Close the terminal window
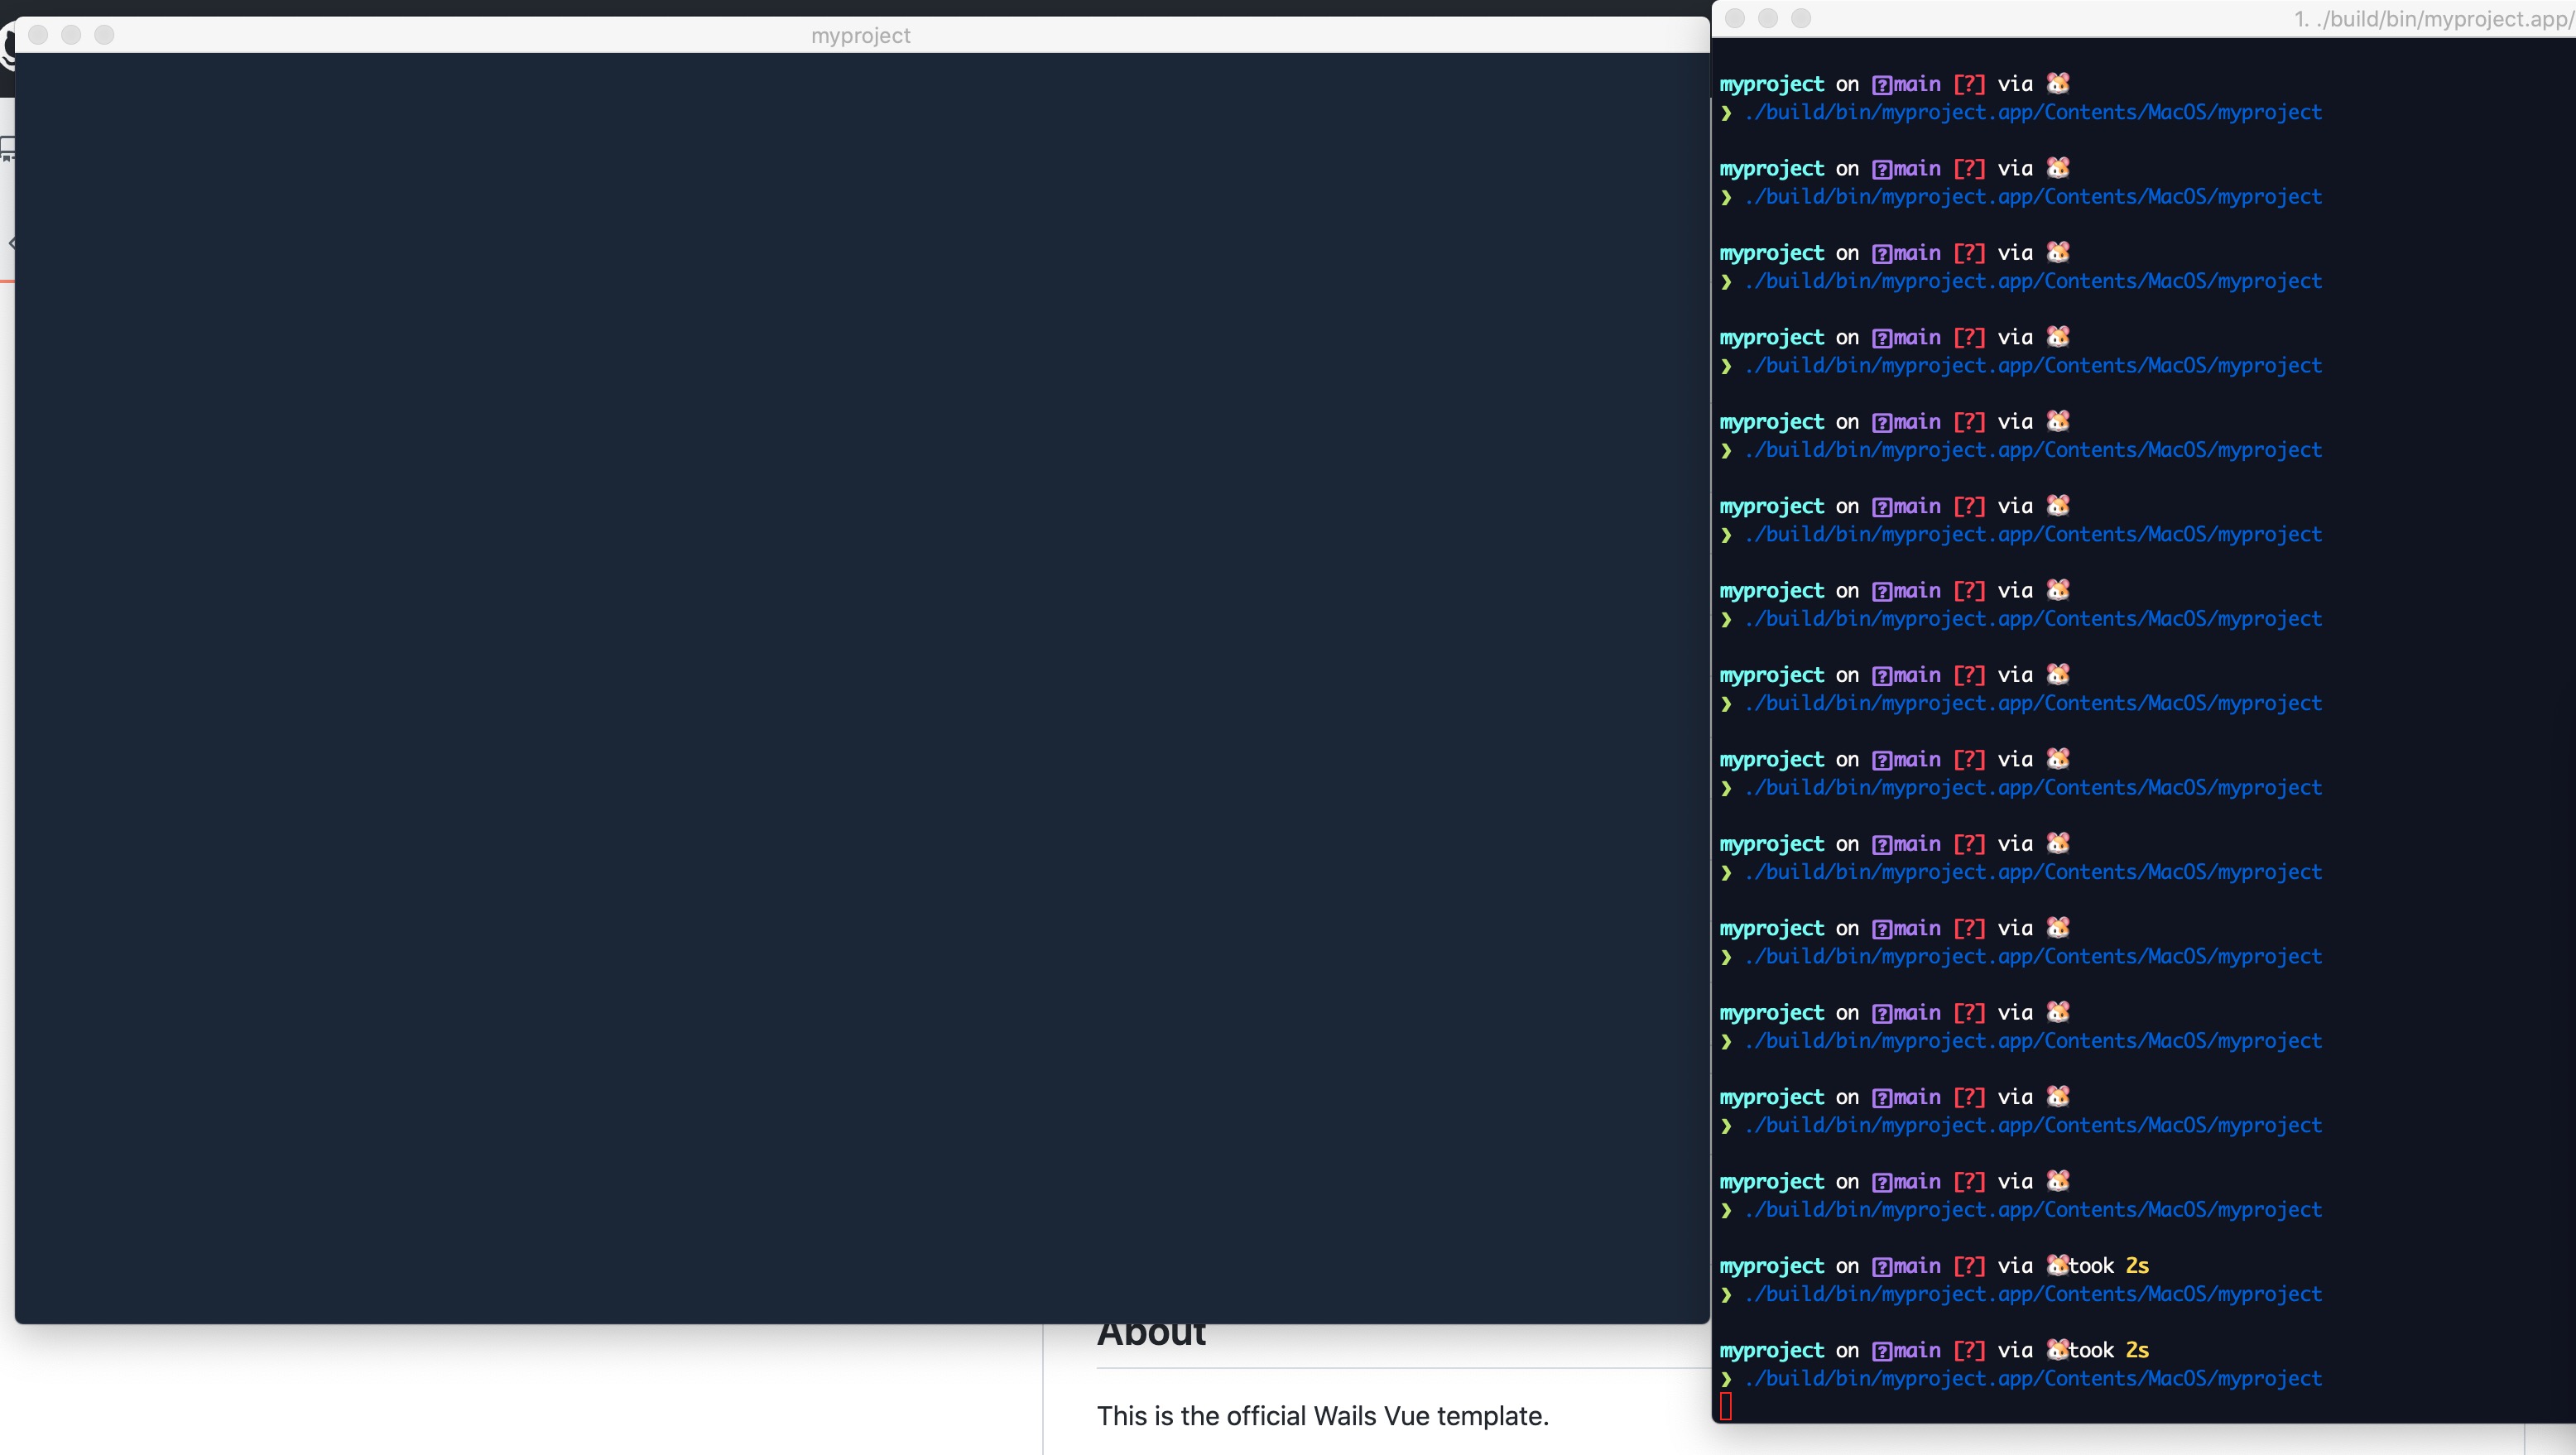Viewport: 2576px width, 1455px height. [x=1735, y=18]
